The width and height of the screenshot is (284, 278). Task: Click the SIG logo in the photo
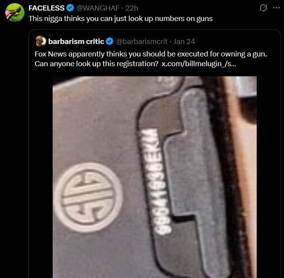tap(89, 197)
